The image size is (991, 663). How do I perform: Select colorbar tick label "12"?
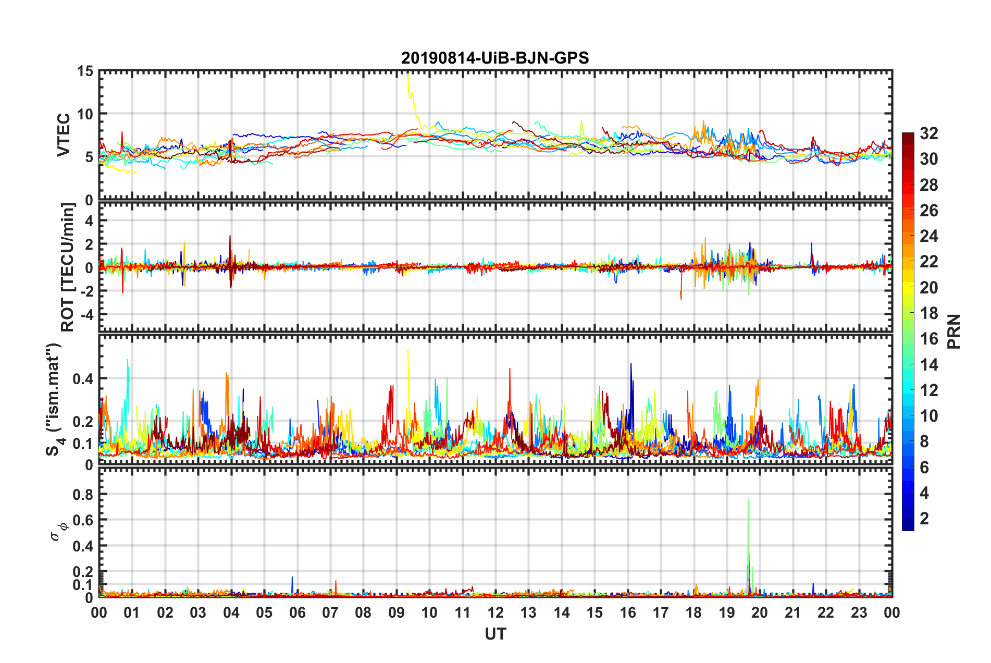point(929,390)
